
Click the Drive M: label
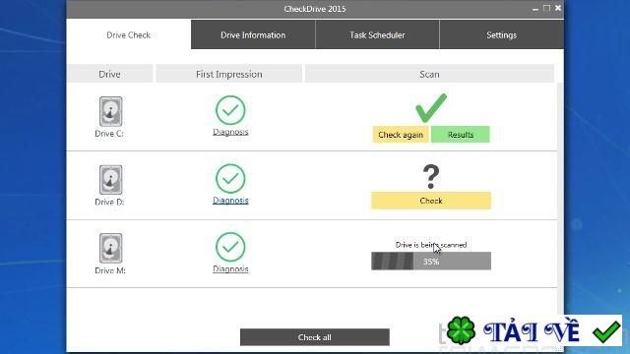(x=110, y=270)
